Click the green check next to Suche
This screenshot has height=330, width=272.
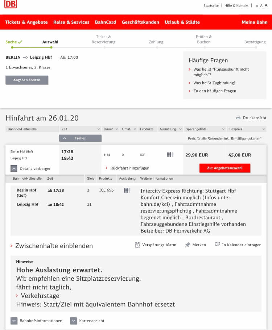coord(20,42)
